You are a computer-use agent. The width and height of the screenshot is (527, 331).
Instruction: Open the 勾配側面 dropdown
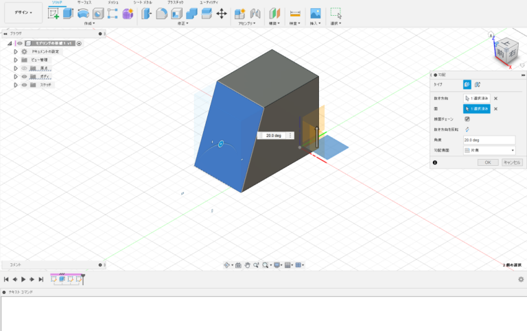pyautogui.click(x=489, y=149)
